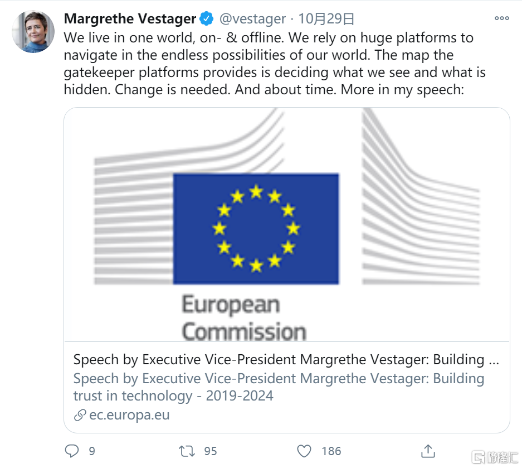Click the 'trust in technology - 2019-2024' description

pos(173,396)
